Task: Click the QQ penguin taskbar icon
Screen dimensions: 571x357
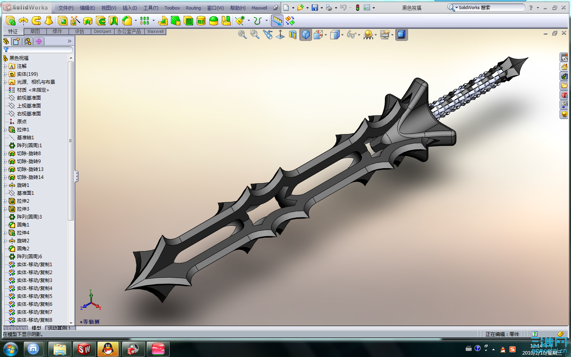Action: pos(108,349)
